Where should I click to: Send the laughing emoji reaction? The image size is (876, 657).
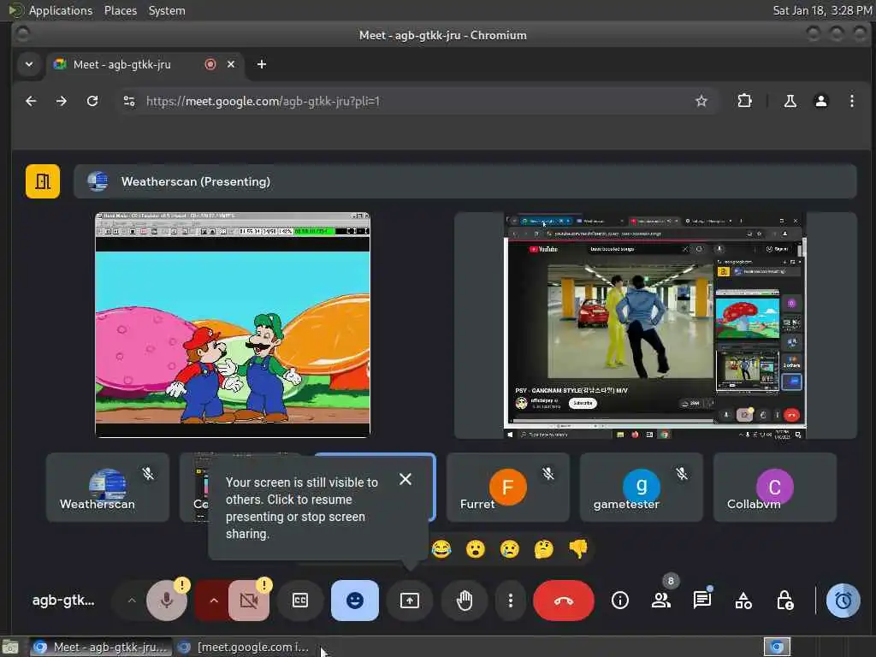[x=441, y=549]
